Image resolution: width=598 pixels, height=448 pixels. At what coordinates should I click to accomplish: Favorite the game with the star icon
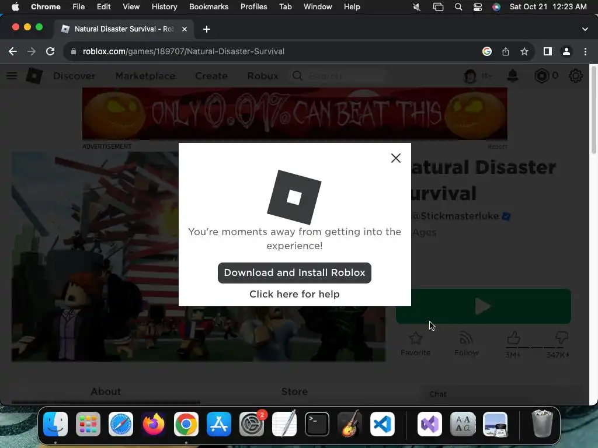415,344
